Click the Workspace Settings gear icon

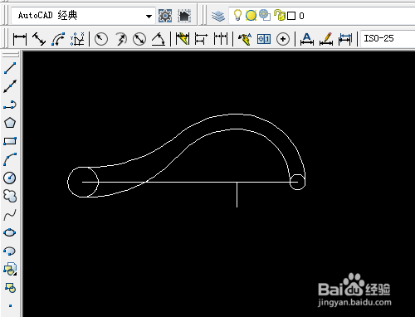[165, 16]
